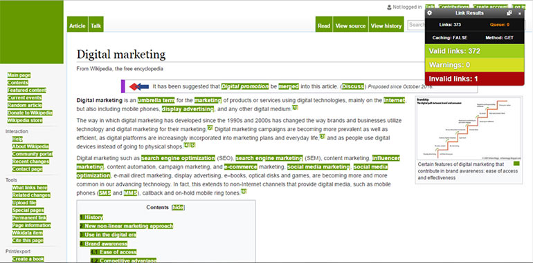Click the Method: GET label

499,37
